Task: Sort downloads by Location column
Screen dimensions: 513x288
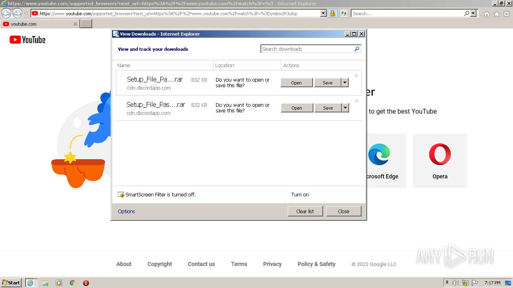Action: point(247,65)
